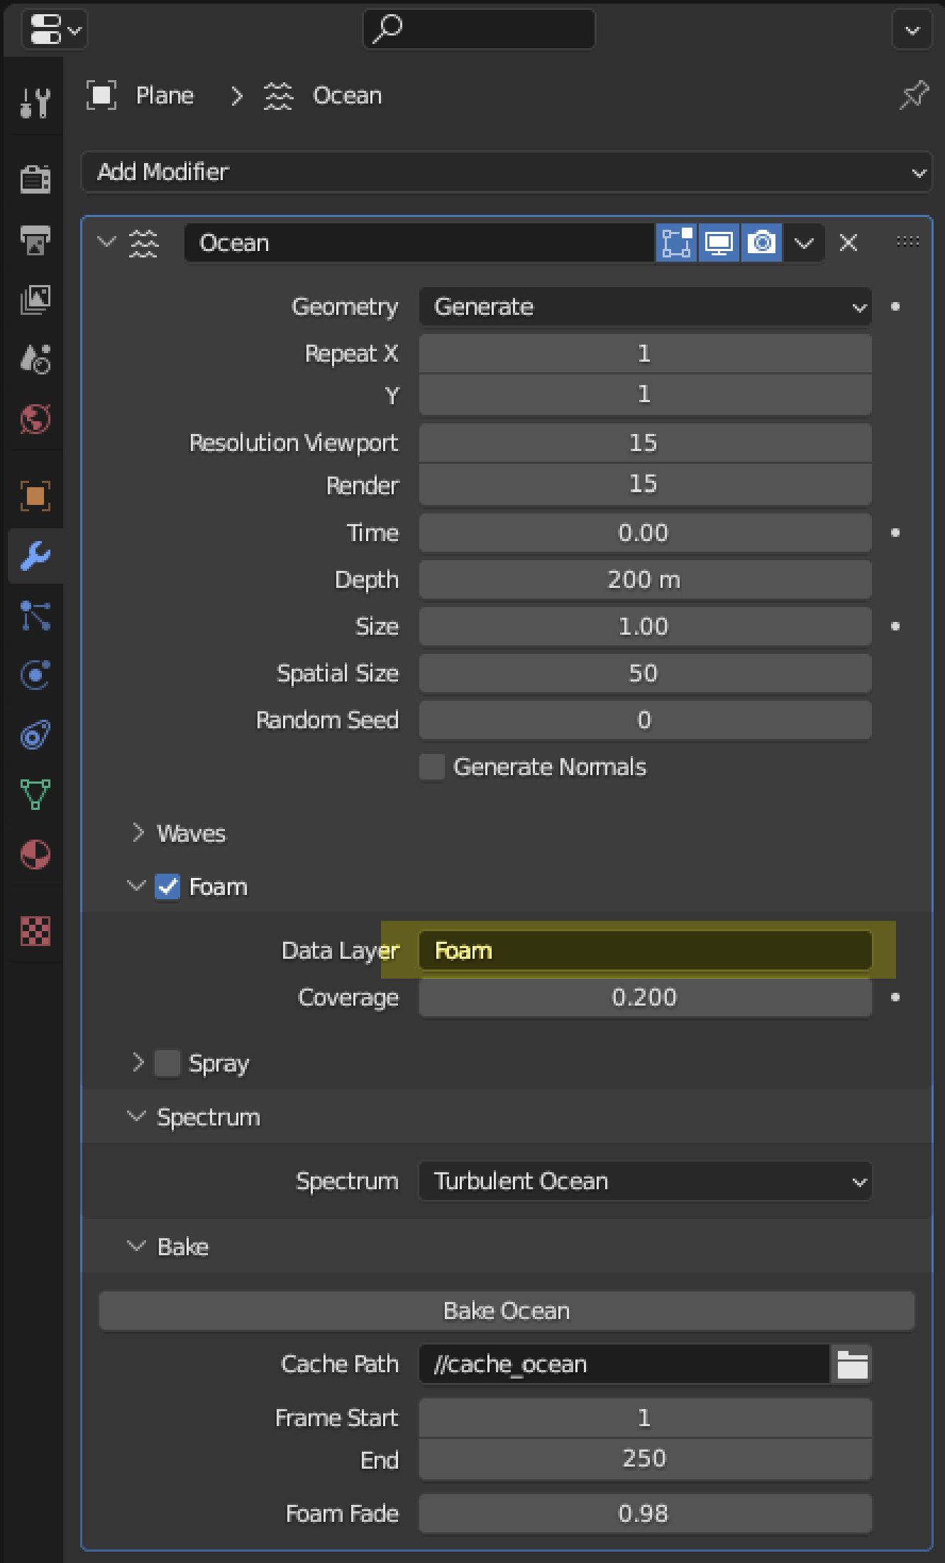Open the Scene properties tab
This screenshot has height=1563, width=945.
(35, 359)
